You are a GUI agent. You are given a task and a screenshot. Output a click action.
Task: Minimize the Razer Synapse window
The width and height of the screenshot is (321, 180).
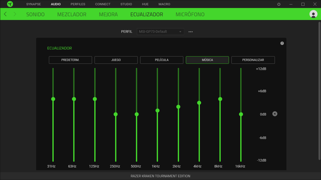(291, 4)
